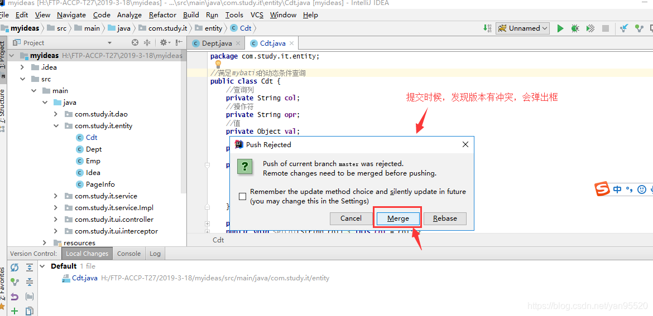
Task: Close the Dept.java tab
Action: (x=238, y=43)
